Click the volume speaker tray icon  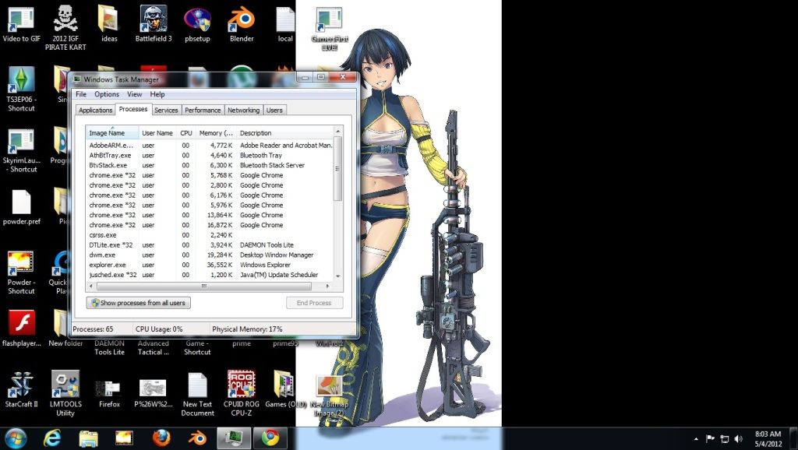coord(739,438)
